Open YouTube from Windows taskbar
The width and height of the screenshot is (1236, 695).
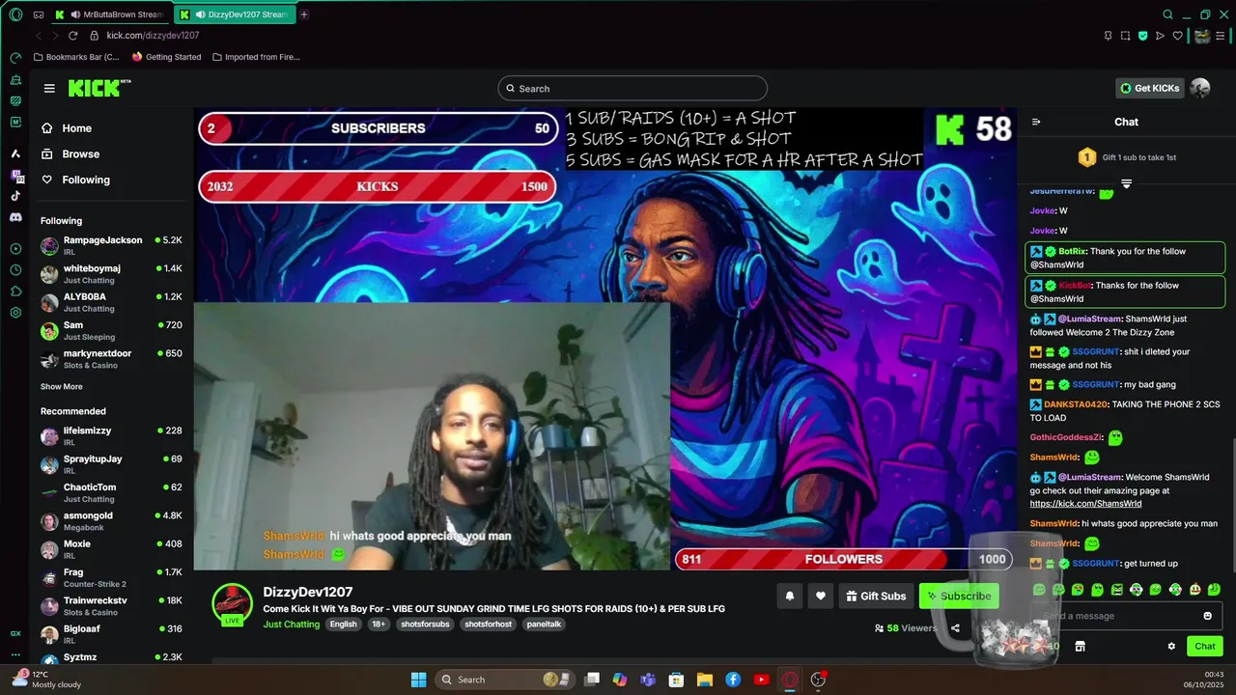(761, 680)
